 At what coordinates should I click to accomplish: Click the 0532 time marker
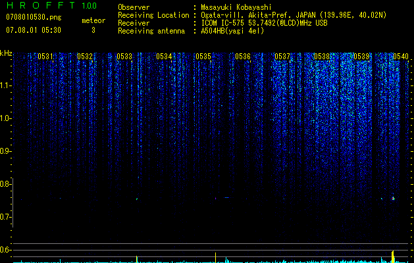[85, 57]
